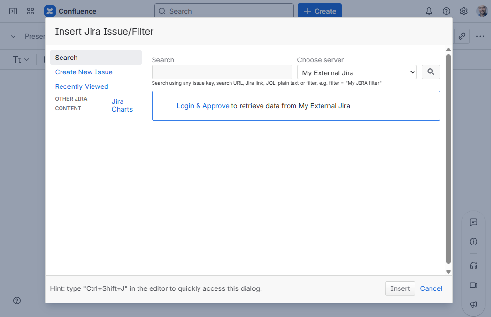Open the Recently Viewed tab
The height and width of the screenshot is (317, 491).
(81, 86)
